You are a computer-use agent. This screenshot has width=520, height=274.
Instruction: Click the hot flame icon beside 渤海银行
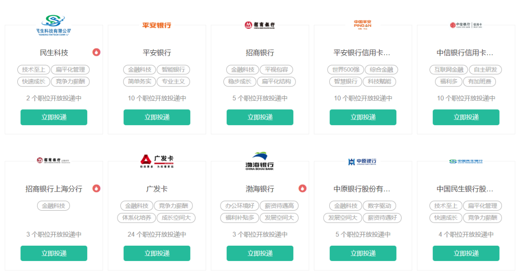[x=302, y=189]
